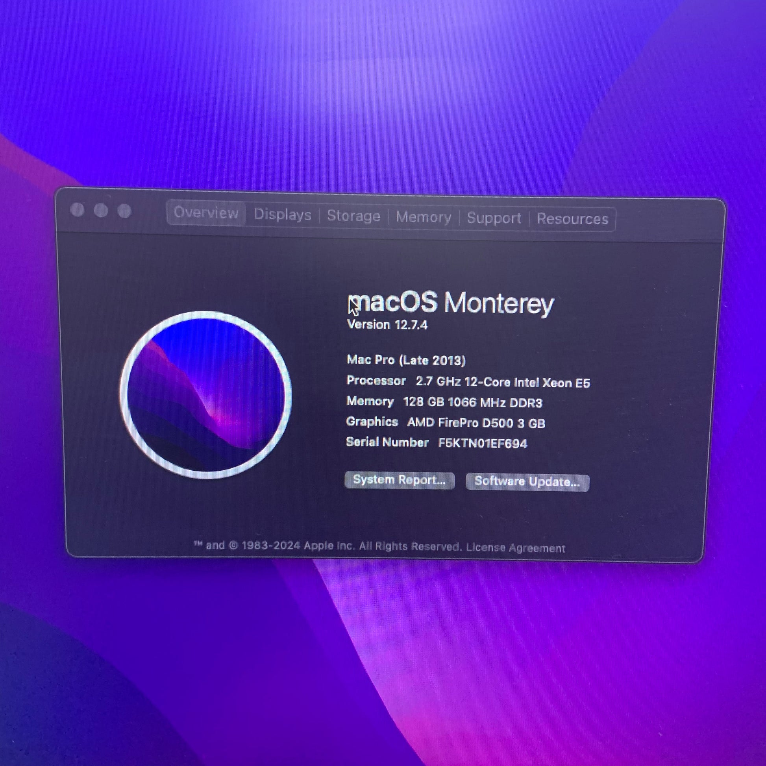
Task: Click the macOS Monterey circular logo
Action: click(205, 395)
